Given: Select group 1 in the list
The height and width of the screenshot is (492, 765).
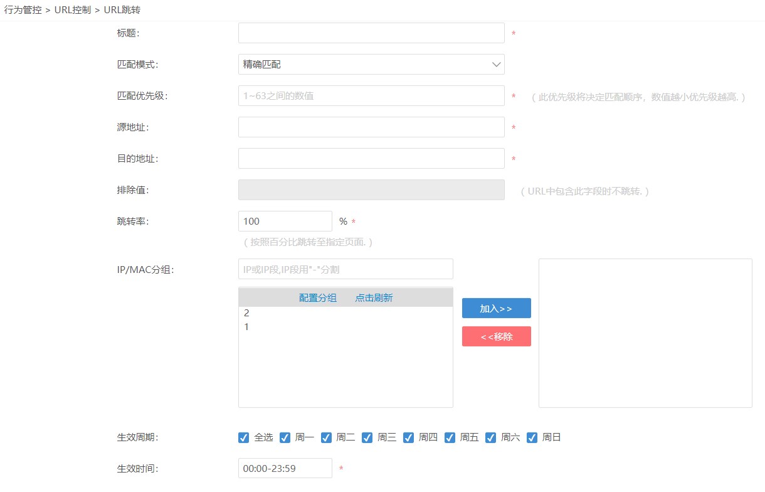Looking at the screenshot, I should click(246, 327).
